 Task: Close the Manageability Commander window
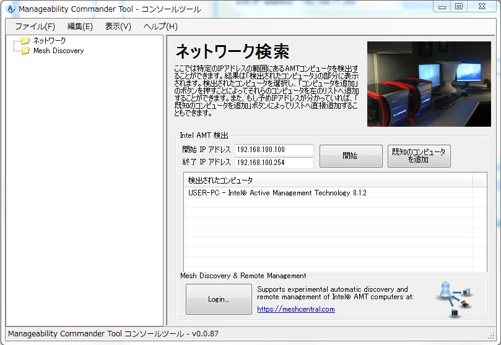pyautogui.click(x=482, y=7)
